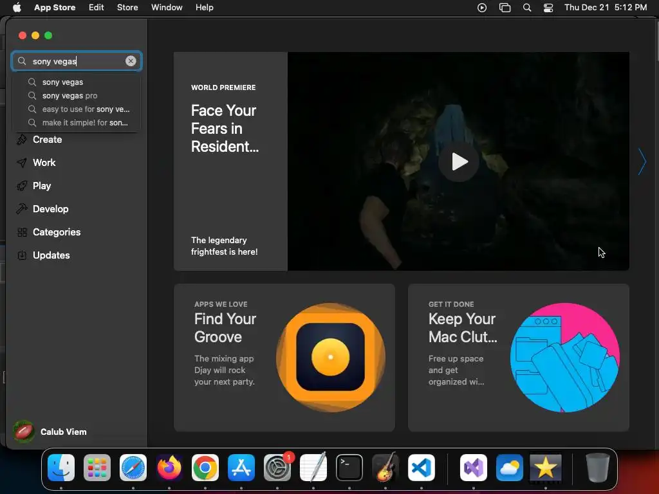Click the account football avatar

(24, 432)
